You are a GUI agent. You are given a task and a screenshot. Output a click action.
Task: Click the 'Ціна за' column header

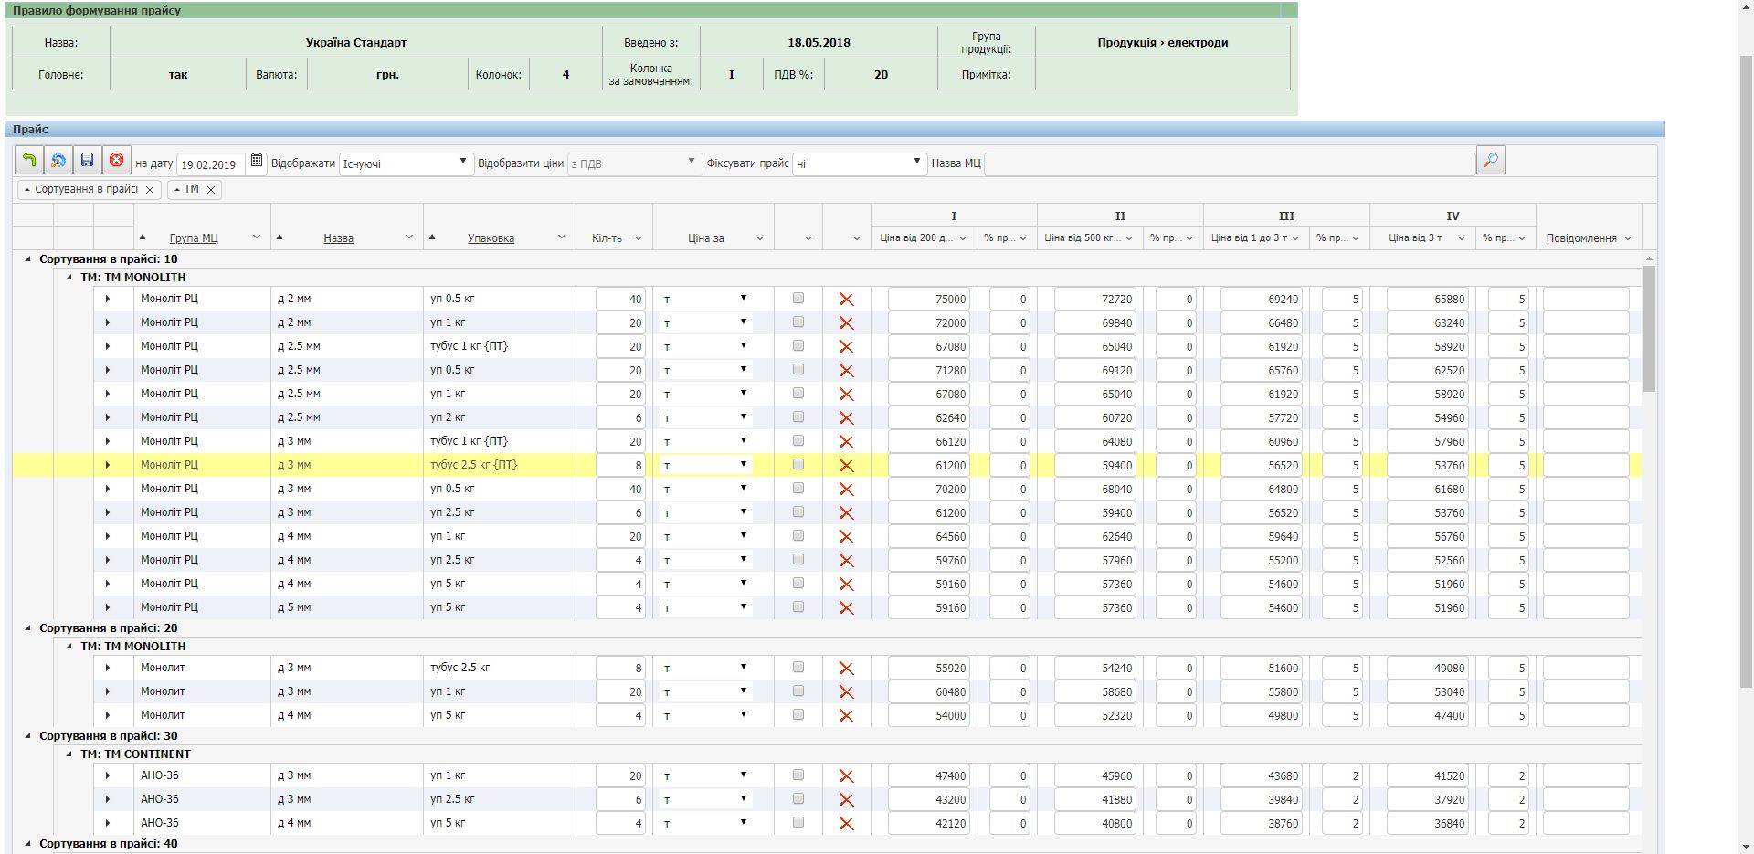pos(706,238)
